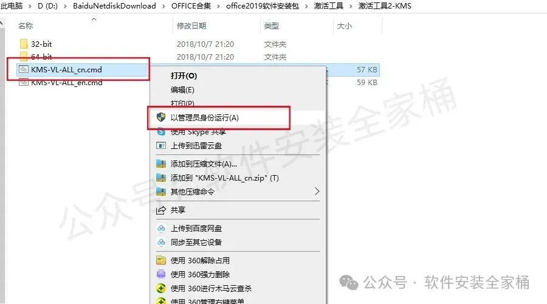Click the 360 trojan cloud scan icon
This screenshot has height=304, width=547.
coord(161,288)
